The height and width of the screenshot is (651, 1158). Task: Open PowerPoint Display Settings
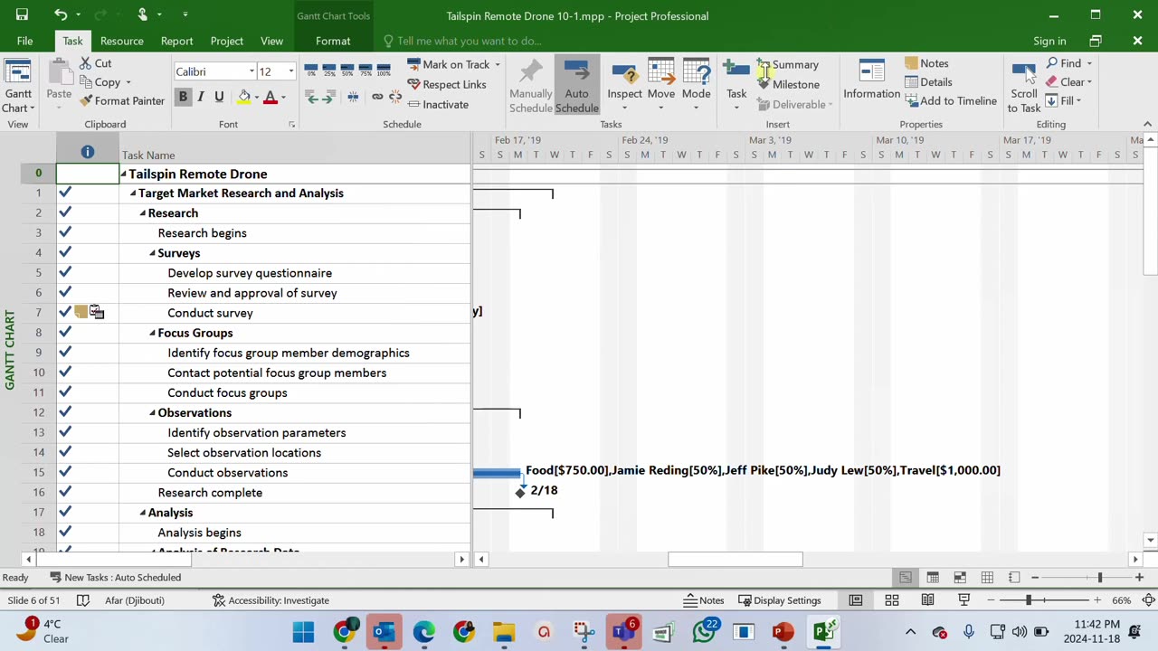click(780, 600)
